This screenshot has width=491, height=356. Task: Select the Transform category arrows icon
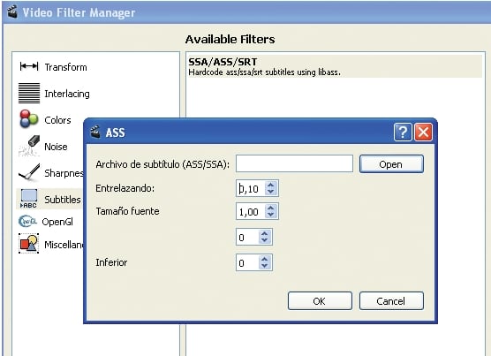(29, 66)
